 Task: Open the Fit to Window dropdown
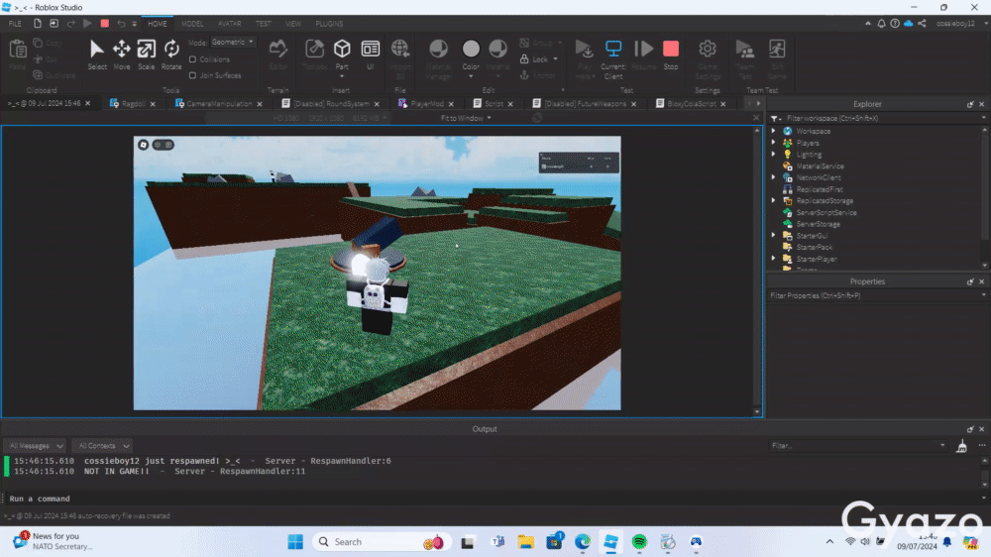point(466,118)
